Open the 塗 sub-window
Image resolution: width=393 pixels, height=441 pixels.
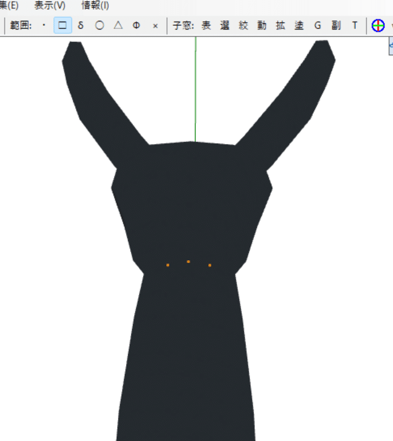299,25
